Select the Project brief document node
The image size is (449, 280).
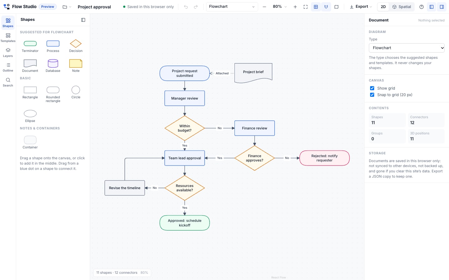tap(253, 73)
